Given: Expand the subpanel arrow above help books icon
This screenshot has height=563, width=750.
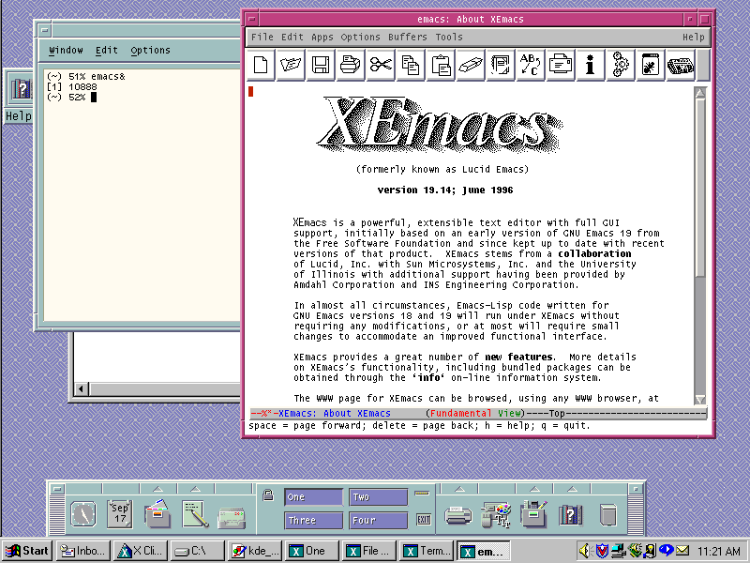Looking at the screenshot, I should [572, 489].
